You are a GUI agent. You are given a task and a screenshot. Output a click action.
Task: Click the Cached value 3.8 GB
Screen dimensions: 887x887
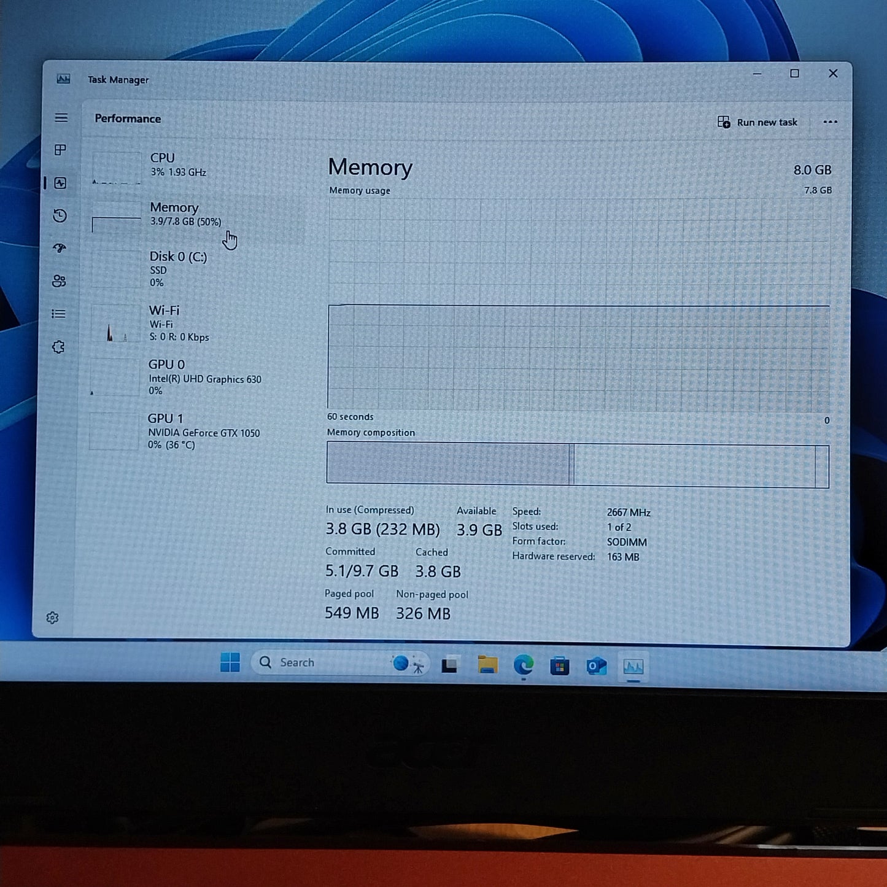point(438,571)
